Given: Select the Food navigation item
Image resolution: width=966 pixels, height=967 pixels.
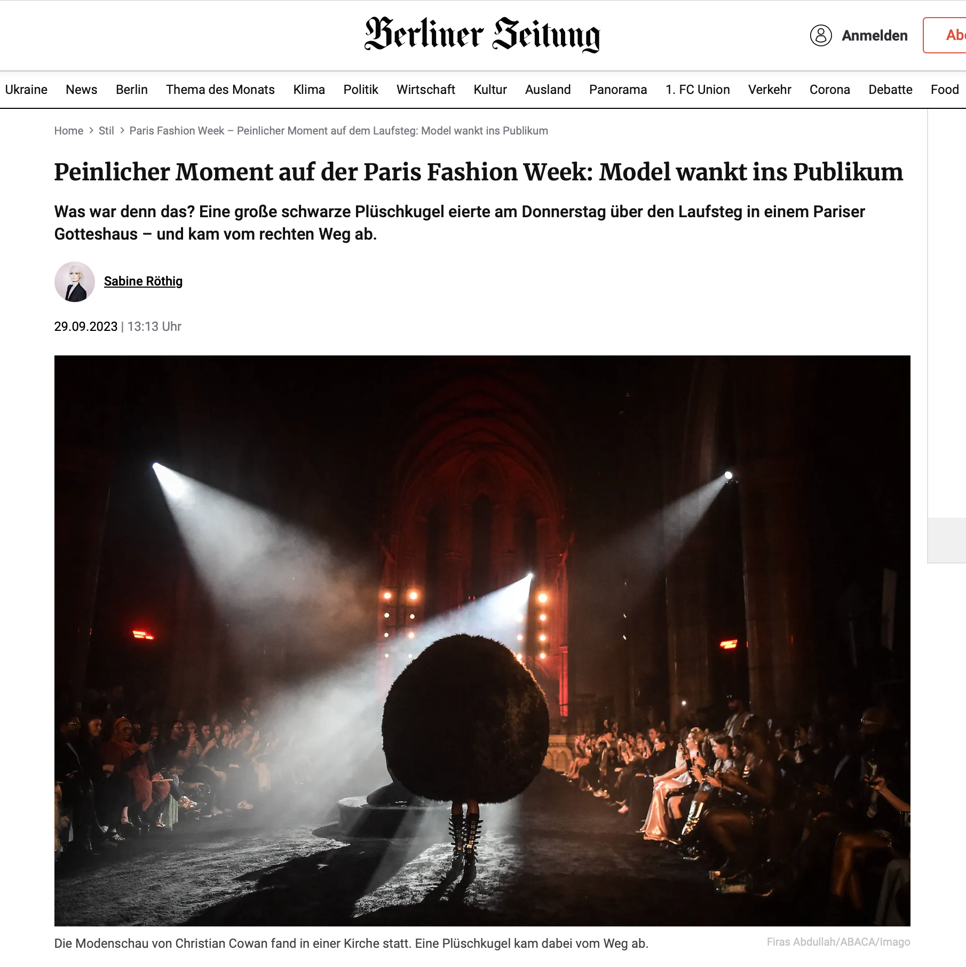Looking at the screenshot, I should tap(945, 89).
